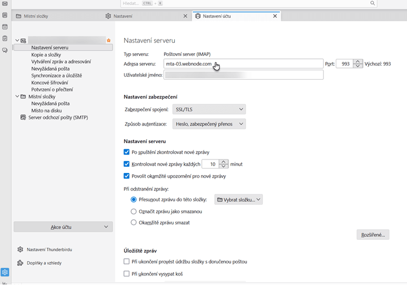Screen dimensions: 407x285
Task: Select Nevyžádaná pošta under mail account
Action: tap(50, 69)
